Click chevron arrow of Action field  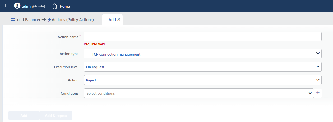coord(318,80)
